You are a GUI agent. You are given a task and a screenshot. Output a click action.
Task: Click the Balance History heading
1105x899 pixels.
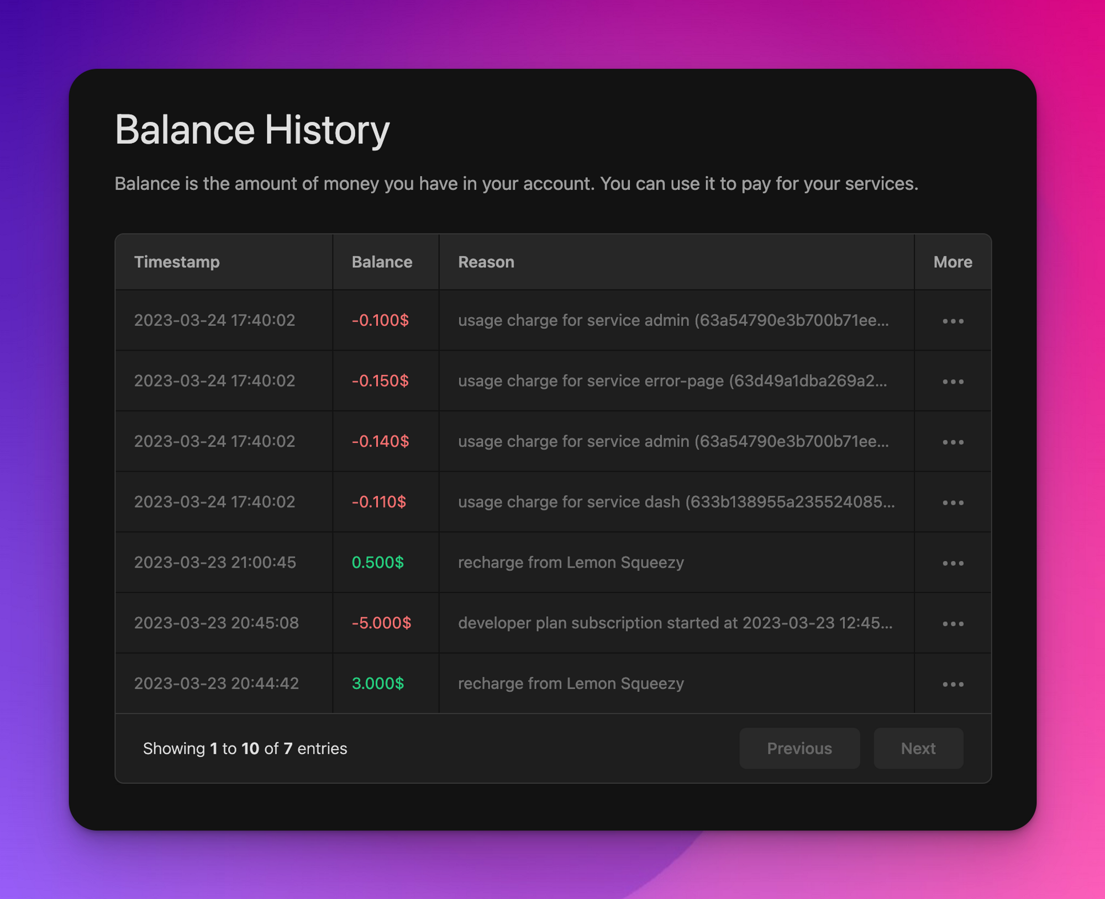tap(252, 130)
